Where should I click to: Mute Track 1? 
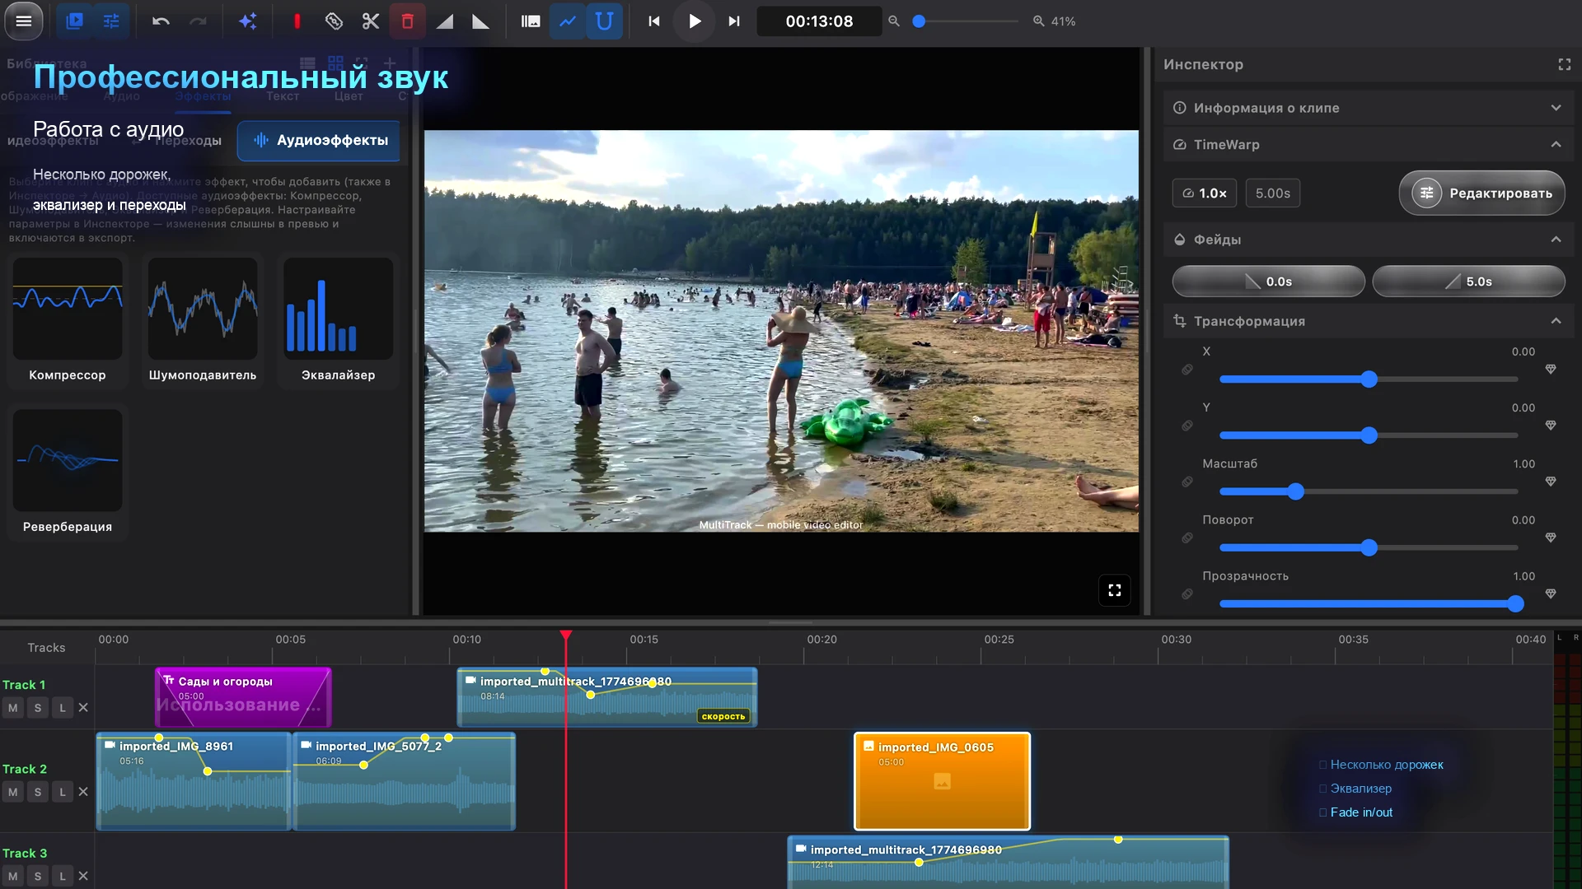13,708
